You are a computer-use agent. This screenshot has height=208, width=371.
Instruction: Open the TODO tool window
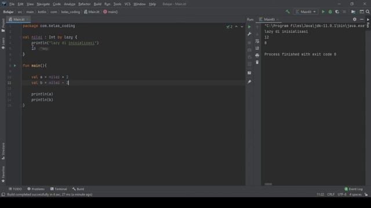pos(15,189)
